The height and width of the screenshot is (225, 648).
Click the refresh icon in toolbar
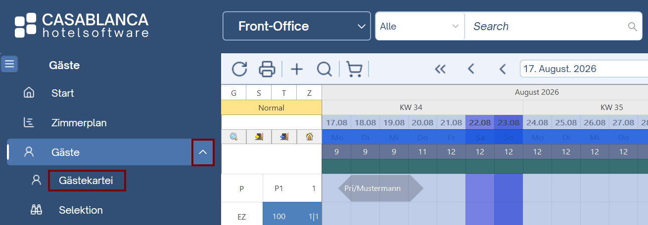(x=239, y=69)
